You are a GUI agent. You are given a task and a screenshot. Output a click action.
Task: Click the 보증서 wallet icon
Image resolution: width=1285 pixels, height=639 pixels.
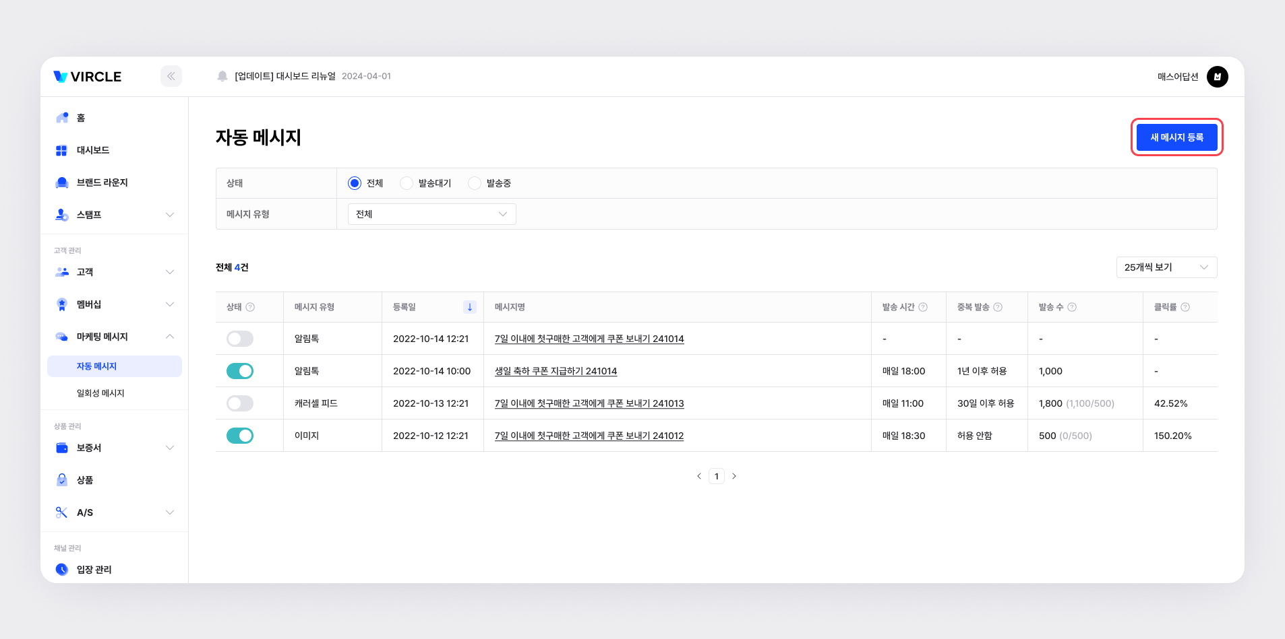[62, 448]
